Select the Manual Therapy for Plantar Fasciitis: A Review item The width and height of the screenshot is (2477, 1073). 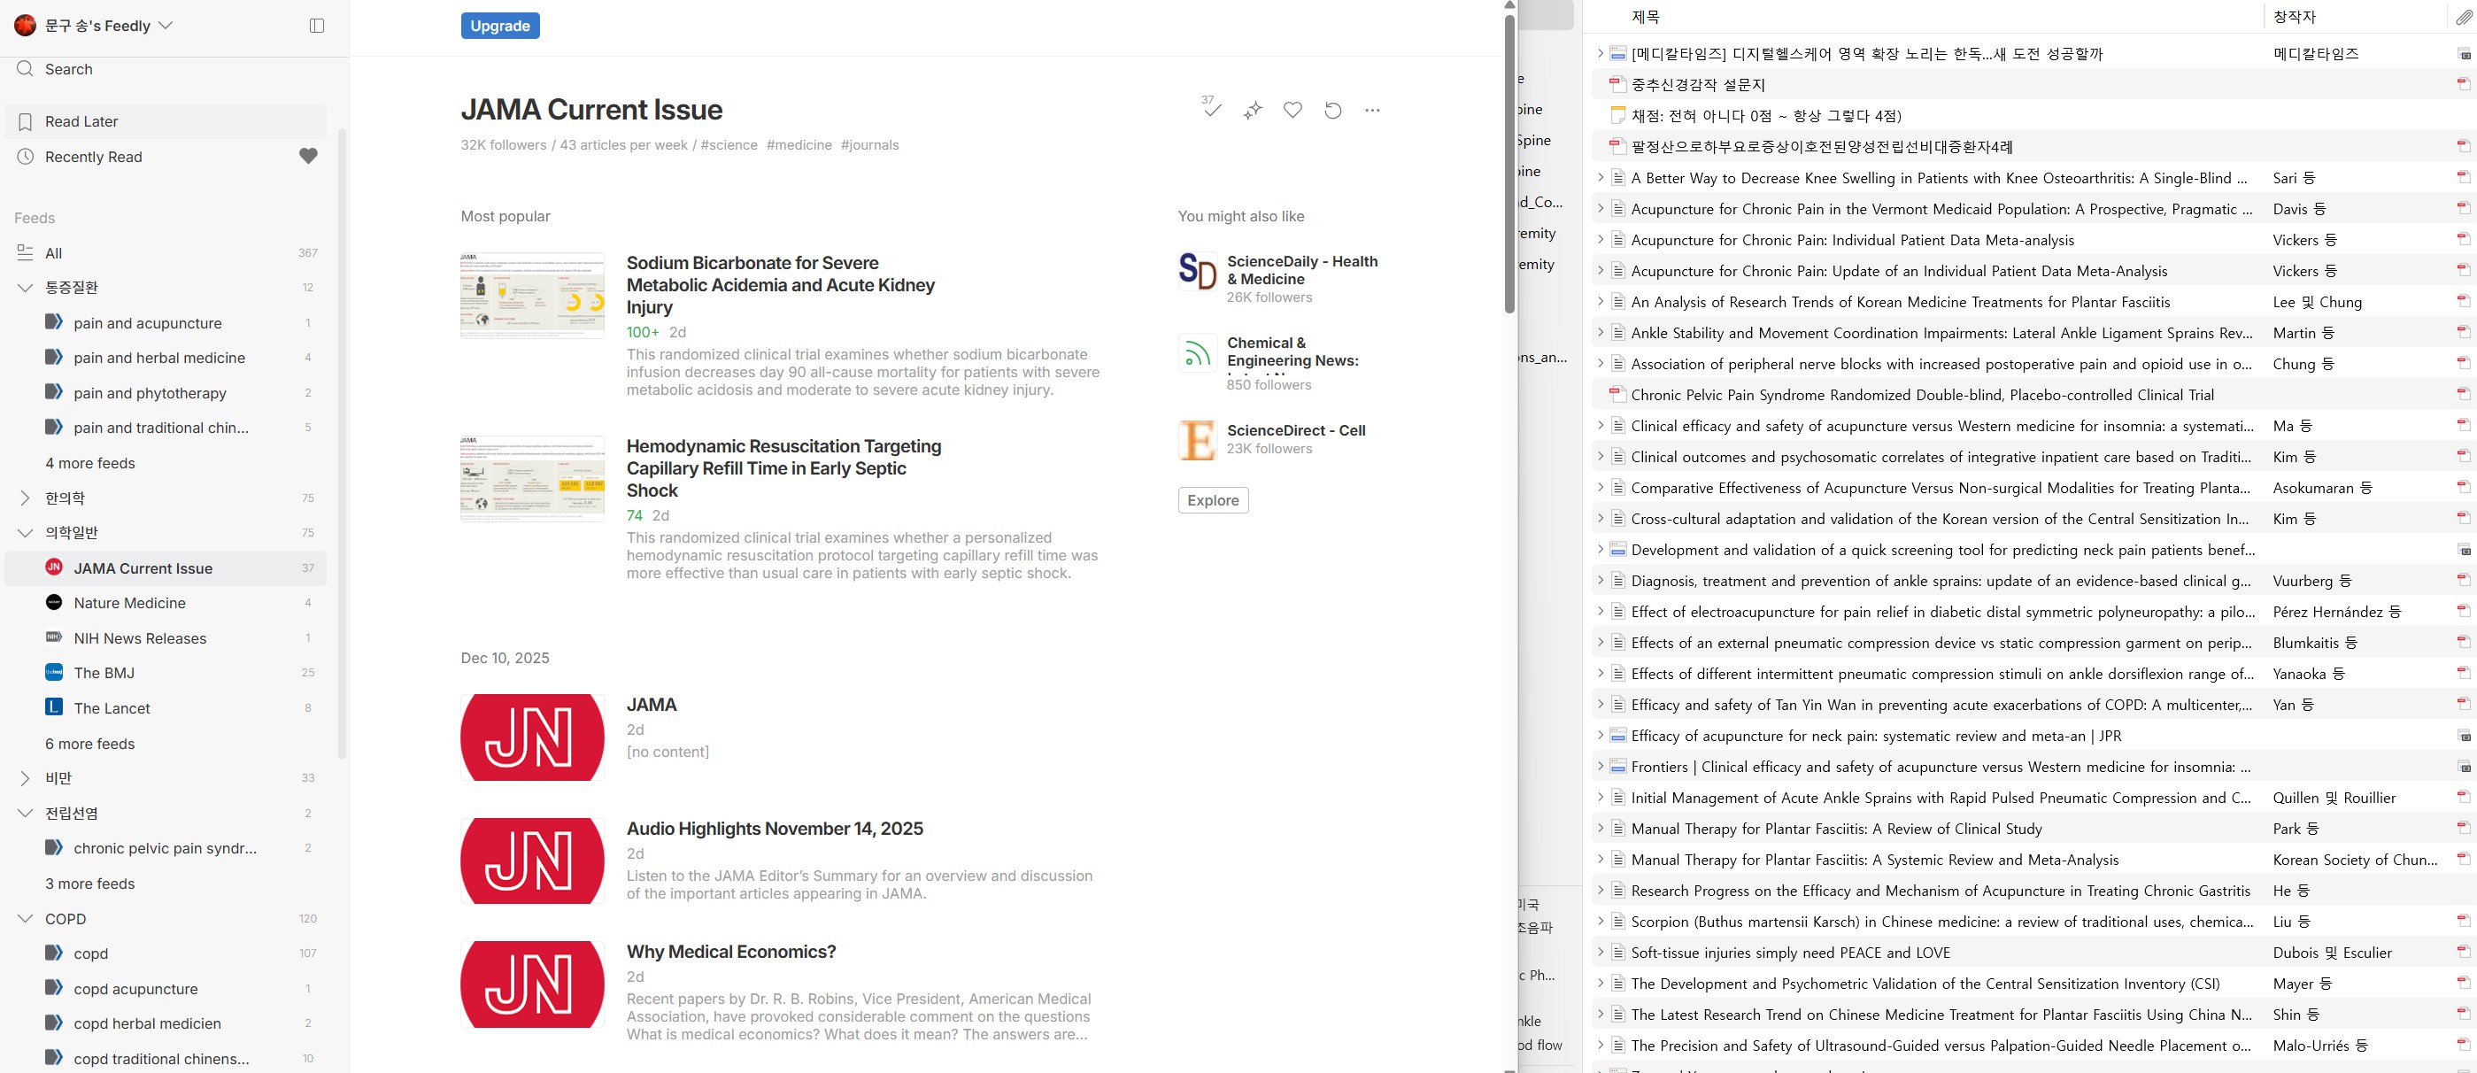(x=1837, y=828)
